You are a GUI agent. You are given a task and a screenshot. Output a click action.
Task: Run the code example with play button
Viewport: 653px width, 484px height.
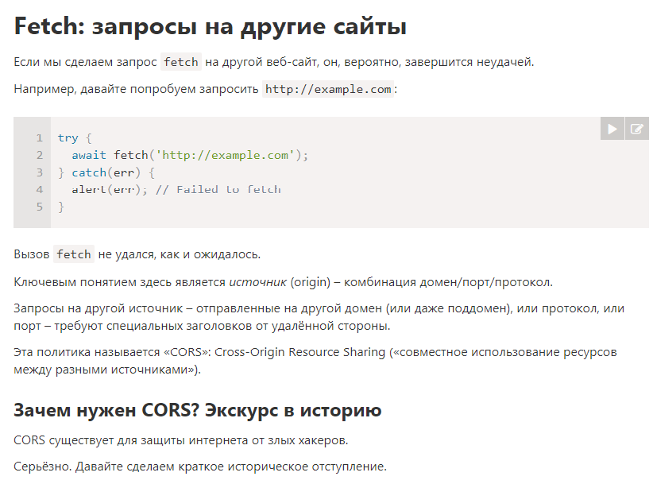pos(612,129)
